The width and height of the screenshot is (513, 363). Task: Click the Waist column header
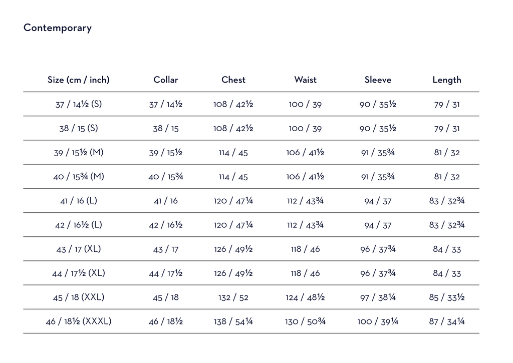(306, 80)
